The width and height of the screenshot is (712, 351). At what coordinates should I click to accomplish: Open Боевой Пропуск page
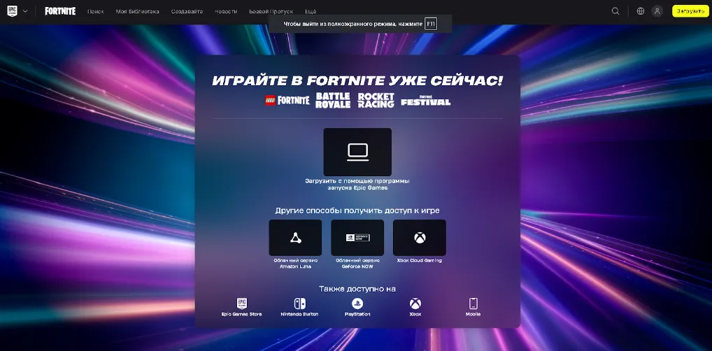[271, 11]
